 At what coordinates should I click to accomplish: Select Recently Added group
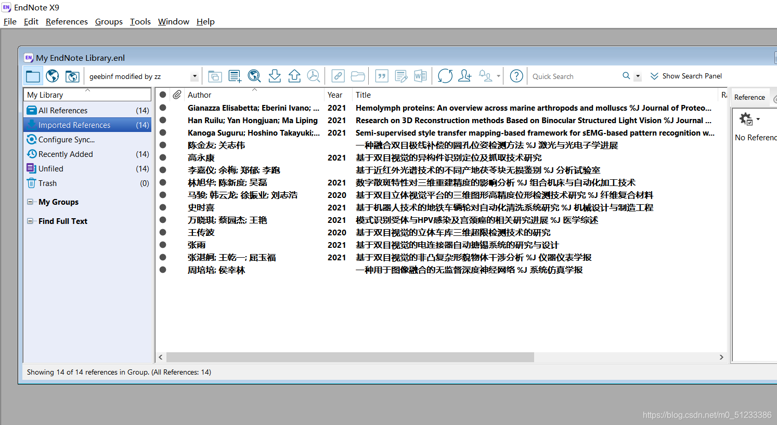click(87, 154)
